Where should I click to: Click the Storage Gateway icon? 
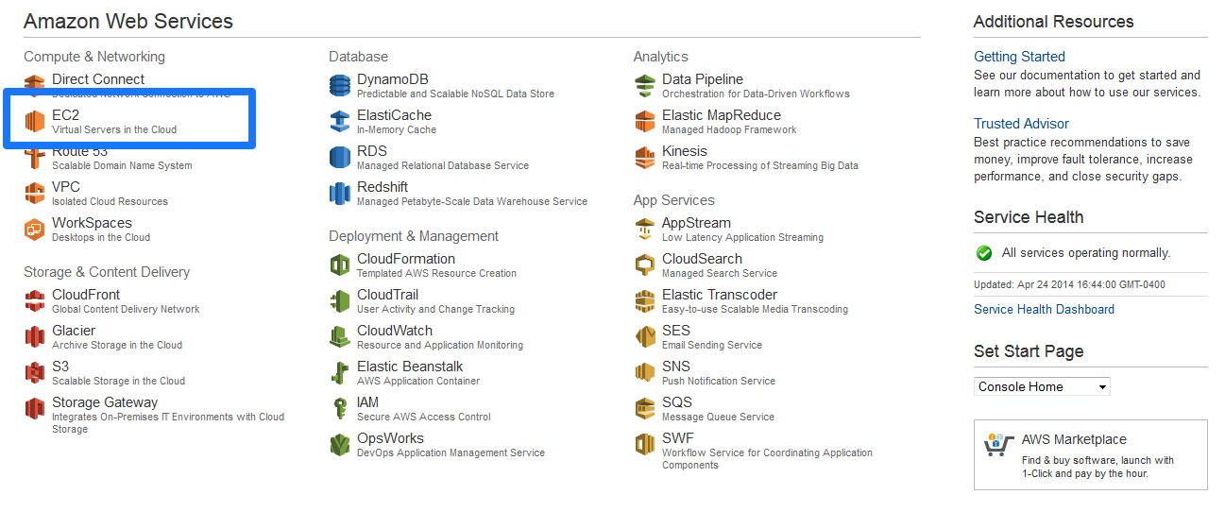pos(35,409)
